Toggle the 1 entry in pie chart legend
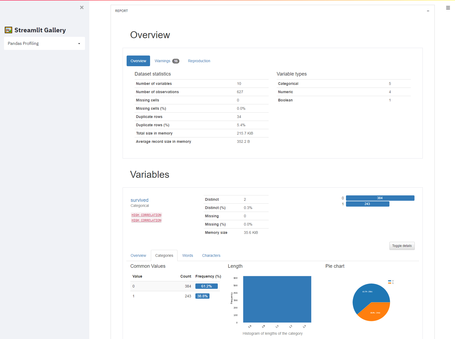This screenshot has width=455, height=339. [x=391, y=283]
